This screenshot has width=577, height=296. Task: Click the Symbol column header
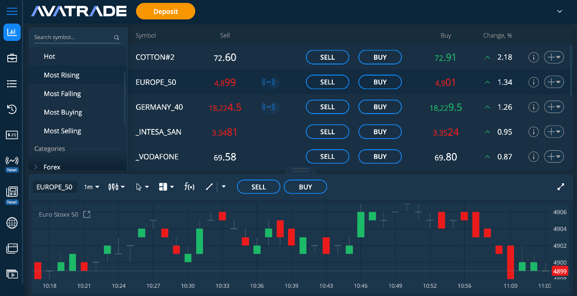coord(146,36)
